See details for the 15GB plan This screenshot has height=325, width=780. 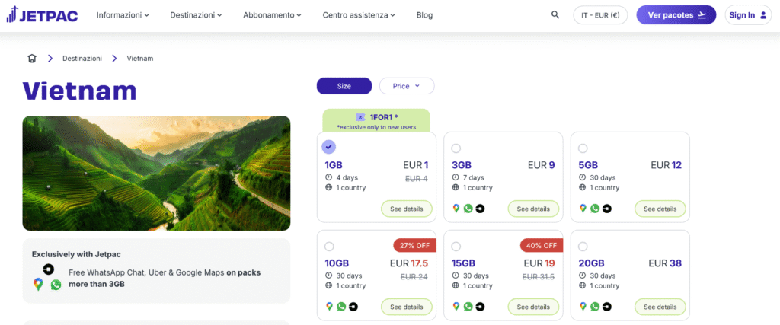533,307
